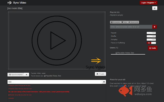Image resolution: width=164 pixels, height=102 pixels.
Task: Click the Sync Video arrow logo in header
Action: click(x=9, y=3)
